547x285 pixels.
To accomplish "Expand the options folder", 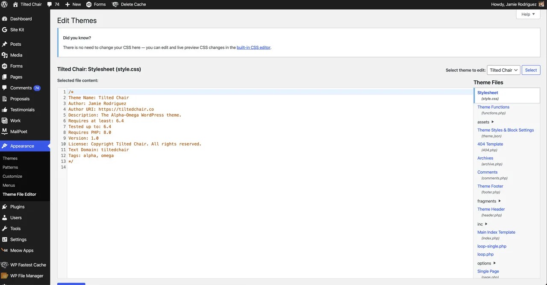I will click(487, 263).
